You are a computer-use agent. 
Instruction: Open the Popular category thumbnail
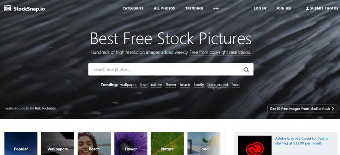click(x=21, y=143)
